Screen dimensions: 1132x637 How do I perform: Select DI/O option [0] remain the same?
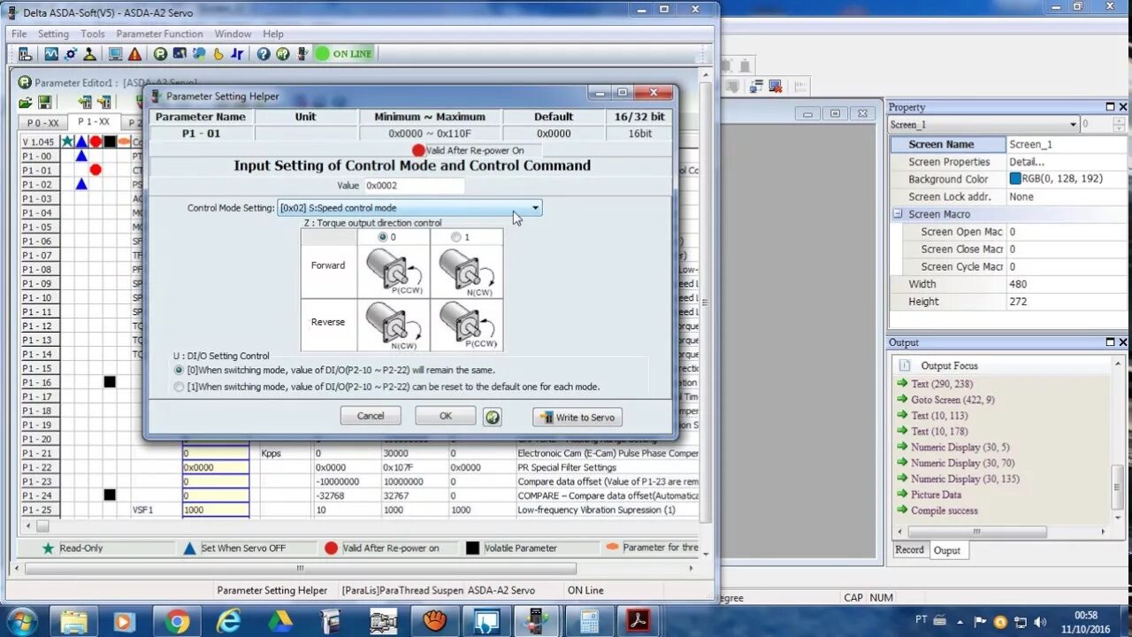180,370
